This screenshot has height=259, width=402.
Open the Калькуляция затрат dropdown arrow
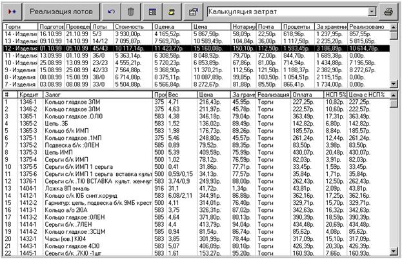click(371, 12)
